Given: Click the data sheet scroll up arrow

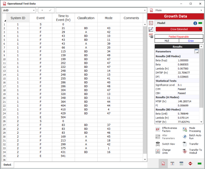Looking at the screenshot, I should point(145,24).
